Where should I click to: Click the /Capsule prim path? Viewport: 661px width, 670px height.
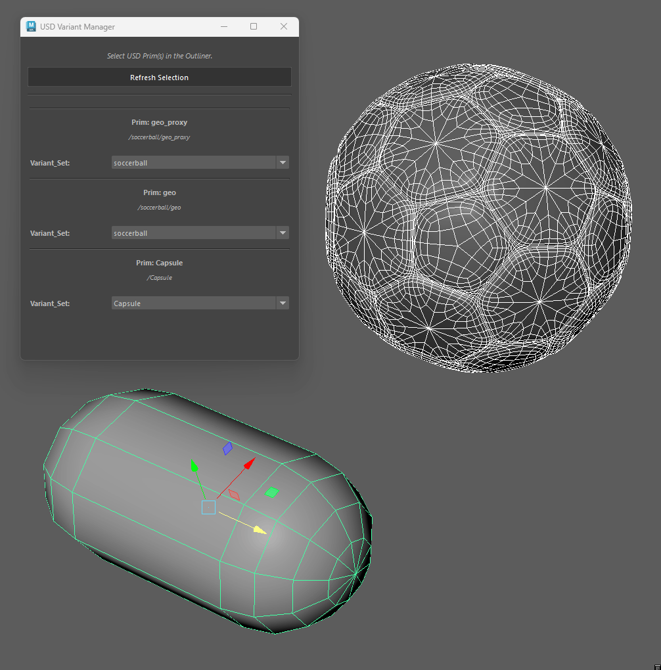[159, 277]
